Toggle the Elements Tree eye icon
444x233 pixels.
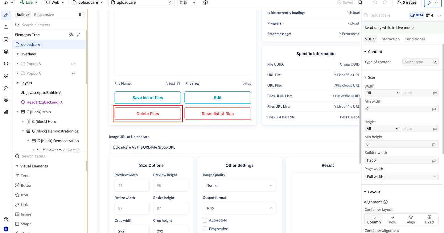71,35
